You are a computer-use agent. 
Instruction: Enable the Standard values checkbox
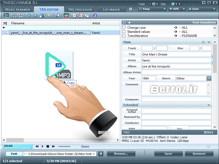124,32
